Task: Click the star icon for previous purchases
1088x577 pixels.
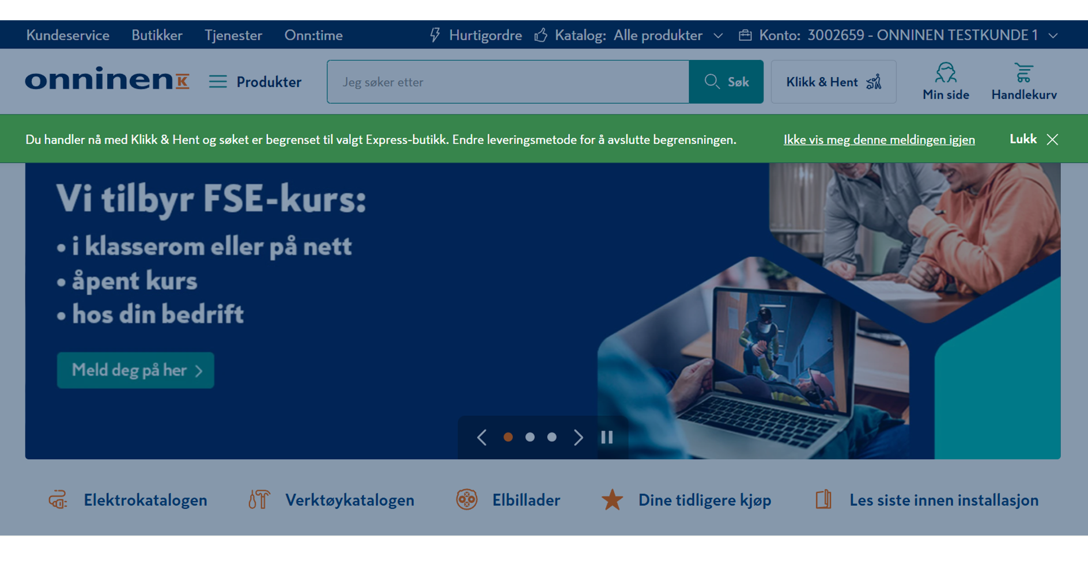Action: tap(612, 500)
